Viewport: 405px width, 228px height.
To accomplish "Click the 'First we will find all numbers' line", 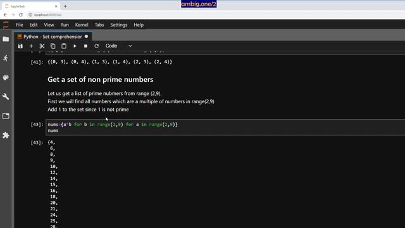I will point(131,101).
